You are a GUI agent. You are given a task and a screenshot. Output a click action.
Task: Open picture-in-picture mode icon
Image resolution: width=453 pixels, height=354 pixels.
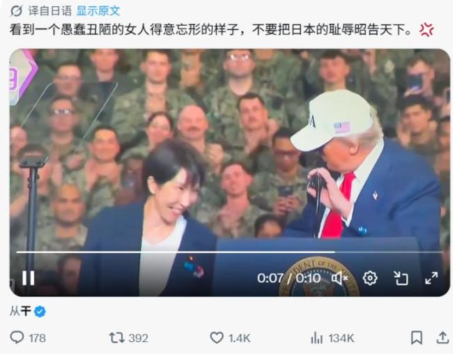point(401,278)
